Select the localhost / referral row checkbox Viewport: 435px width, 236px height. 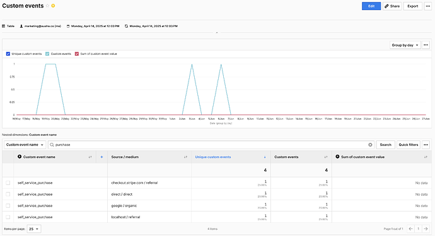[8, 217]
